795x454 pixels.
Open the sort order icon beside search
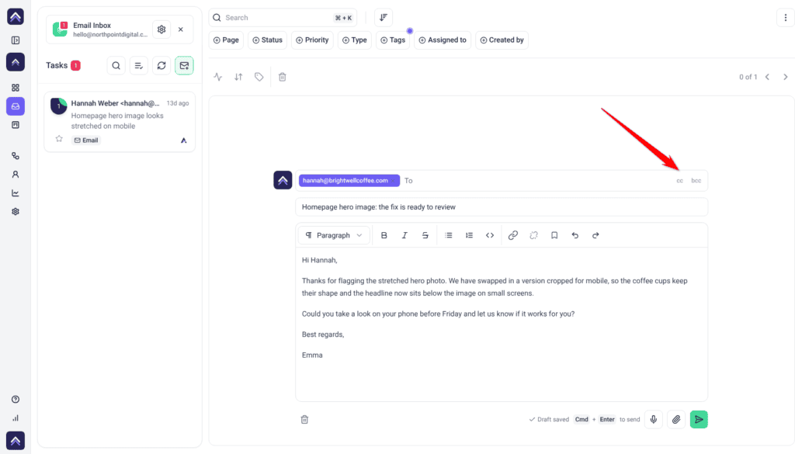click(x=384, y=18)
